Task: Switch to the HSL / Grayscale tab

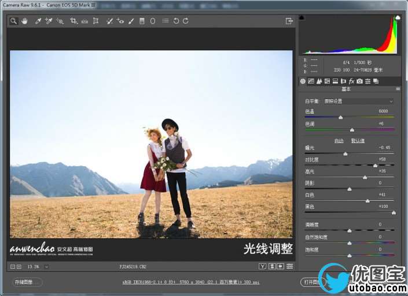Action: coord(328,81)
